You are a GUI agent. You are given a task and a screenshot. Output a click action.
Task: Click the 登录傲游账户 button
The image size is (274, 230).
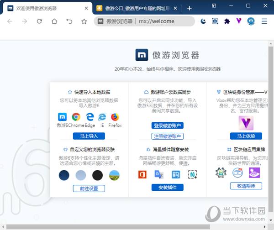(x=168, y=125)
